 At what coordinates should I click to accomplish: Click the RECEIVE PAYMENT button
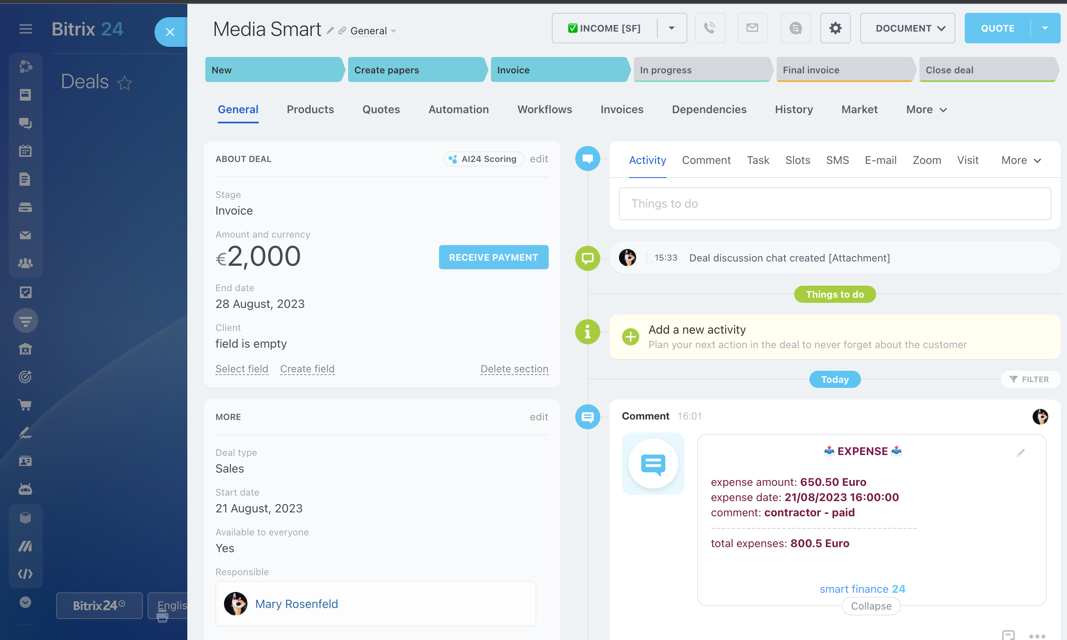point(493,258)
